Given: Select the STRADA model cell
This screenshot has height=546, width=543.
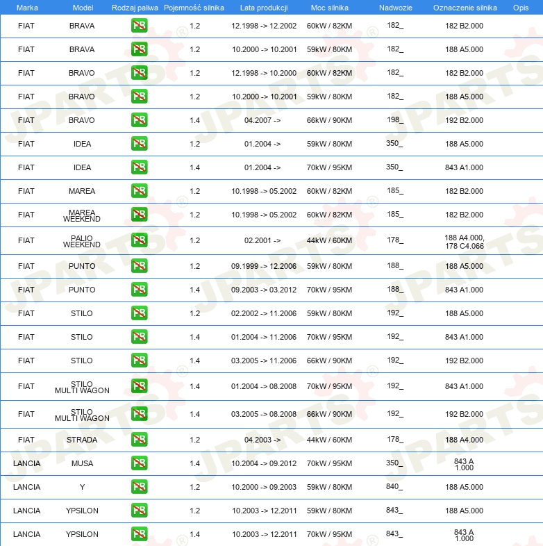Looking at the screenshot, I should click(x=82, y=440).
